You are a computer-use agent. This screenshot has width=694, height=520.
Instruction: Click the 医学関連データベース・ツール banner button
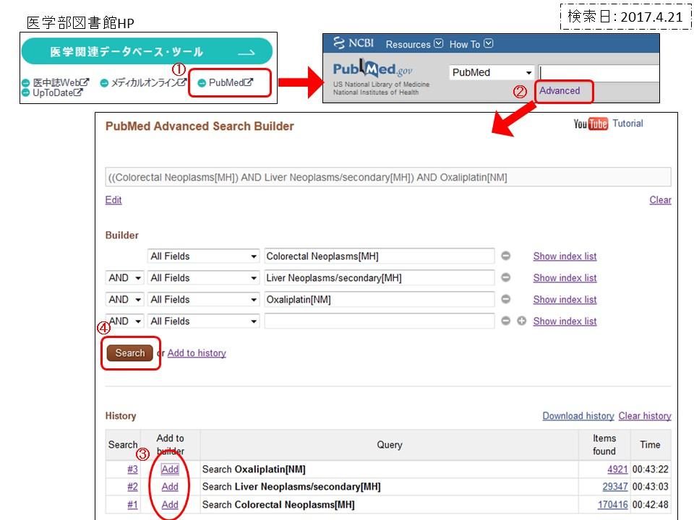tap(147, 51)
